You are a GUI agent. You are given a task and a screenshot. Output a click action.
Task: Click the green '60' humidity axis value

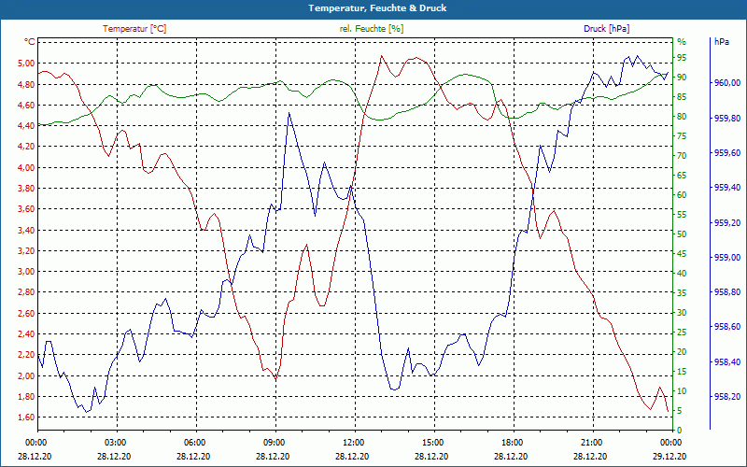[x=682, y=195]
